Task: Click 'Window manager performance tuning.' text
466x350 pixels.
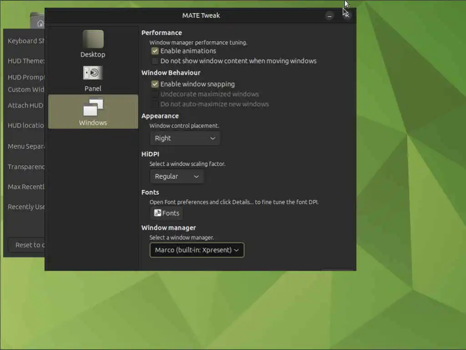Action: coord(198,42)
